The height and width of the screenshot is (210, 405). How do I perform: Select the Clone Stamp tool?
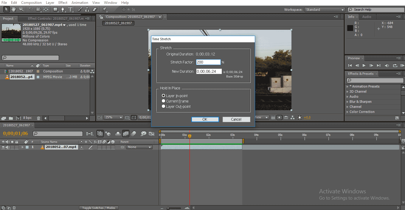click(x=88, y=10)
